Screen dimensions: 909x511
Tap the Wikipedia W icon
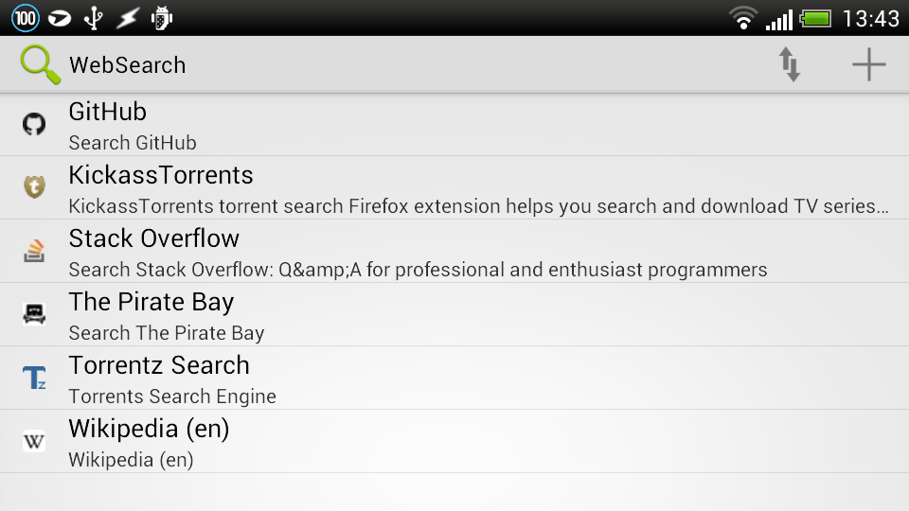click(x=34, y=442)
